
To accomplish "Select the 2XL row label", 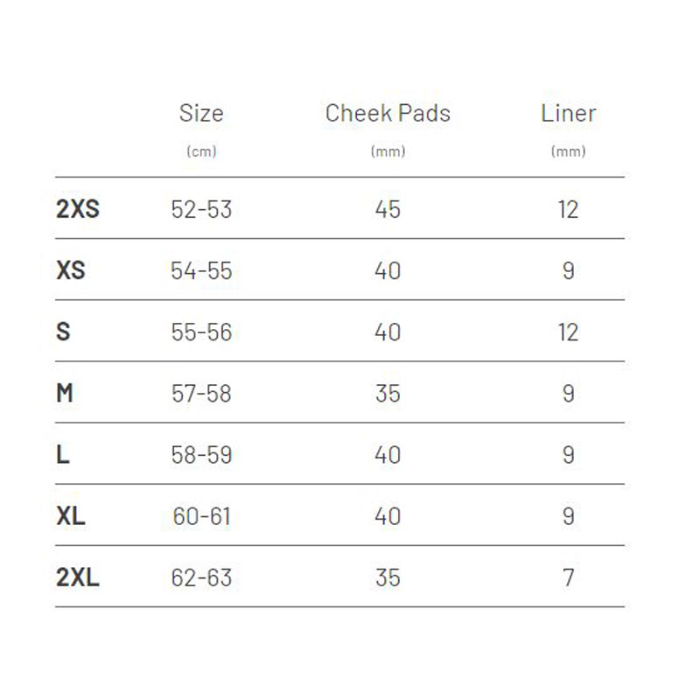I will (77, 577).
